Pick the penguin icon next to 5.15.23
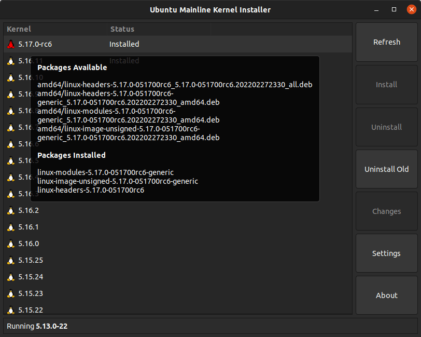The width and height of the screenshot is (421, 337). pos(10,293)
